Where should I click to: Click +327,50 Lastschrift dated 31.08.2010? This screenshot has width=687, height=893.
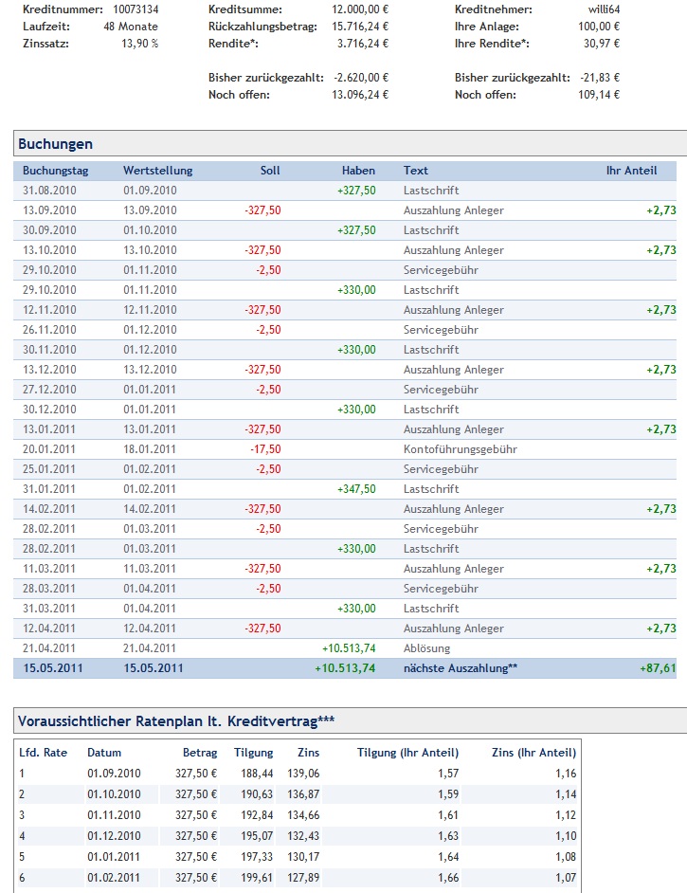tap(356, 191)
